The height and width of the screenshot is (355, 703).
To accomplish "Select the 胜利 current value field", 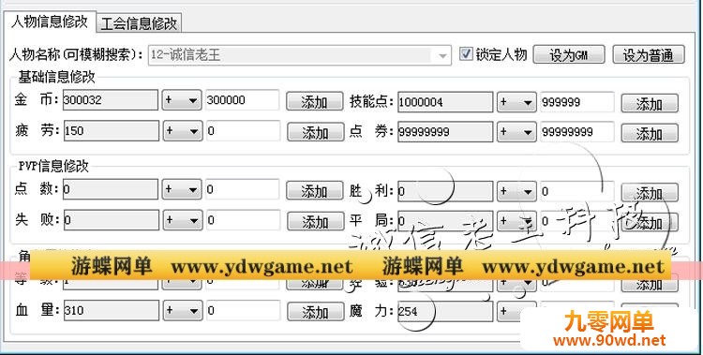I will tap(445, 191).
